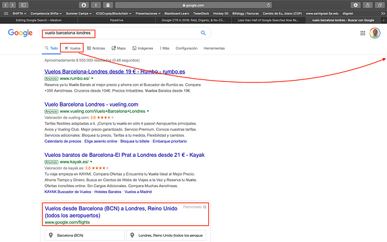Reload the page with refresh icon

point(268,5)
